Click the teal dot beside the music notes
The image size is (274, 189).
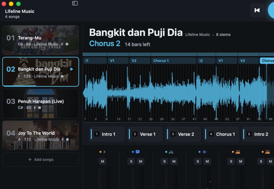(166, 152)
